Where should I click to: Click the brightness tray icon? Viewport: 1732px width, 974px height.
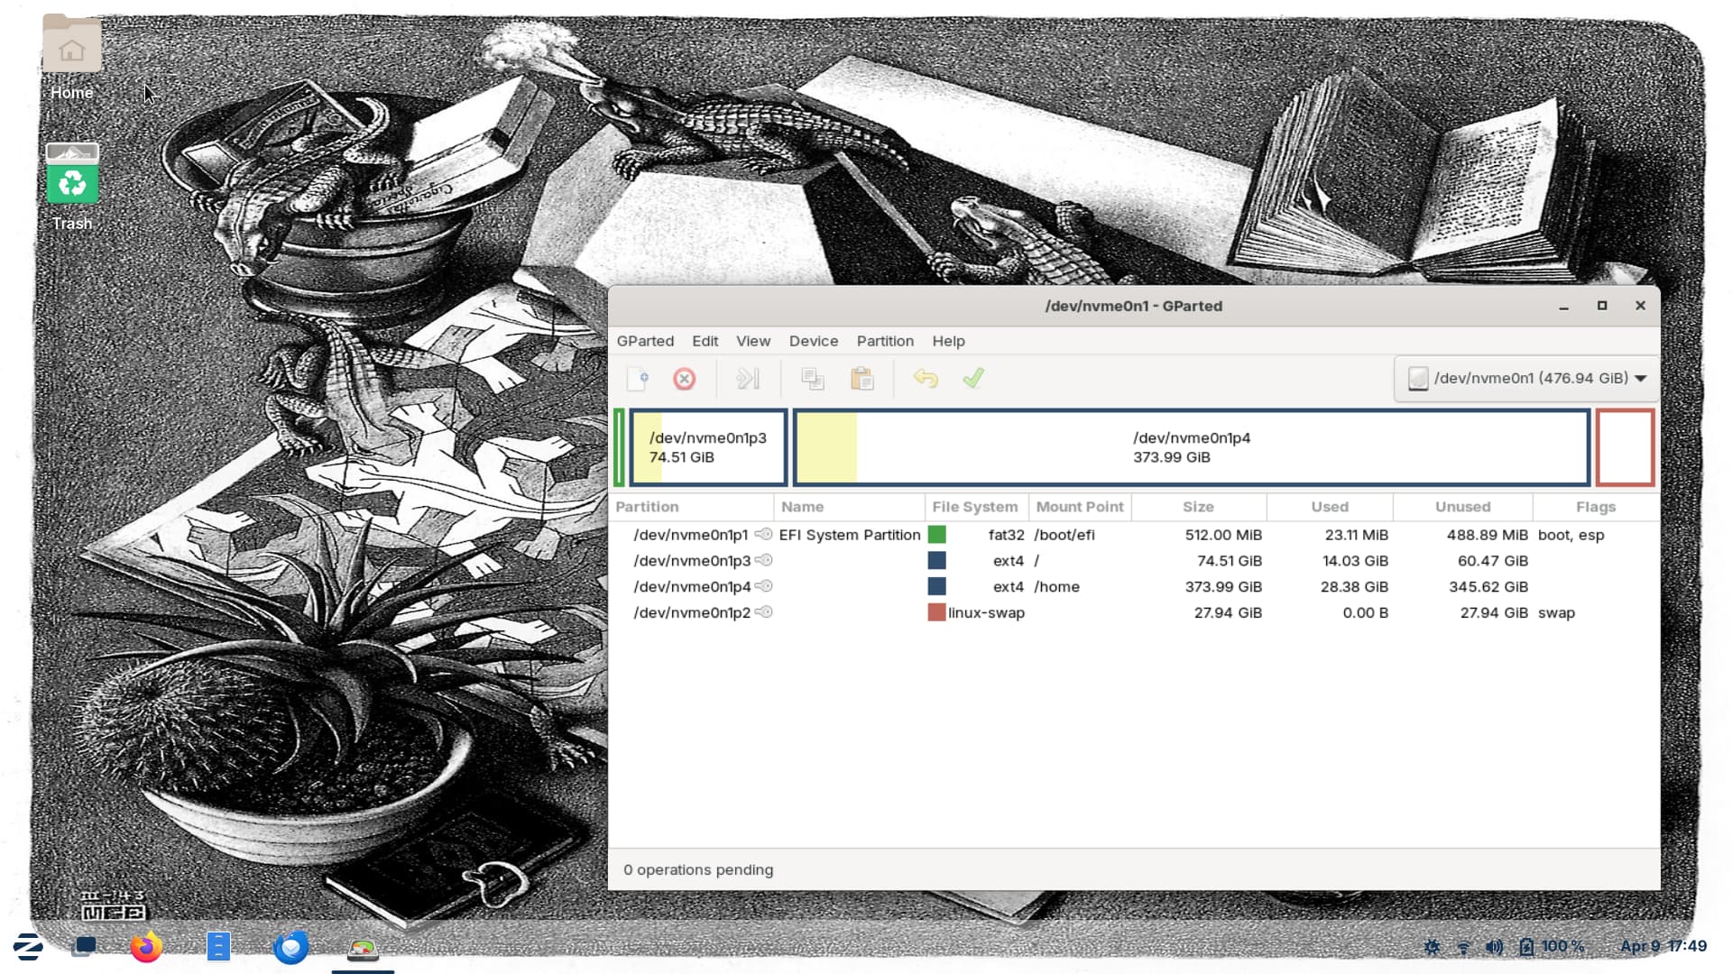(1432, 947)
